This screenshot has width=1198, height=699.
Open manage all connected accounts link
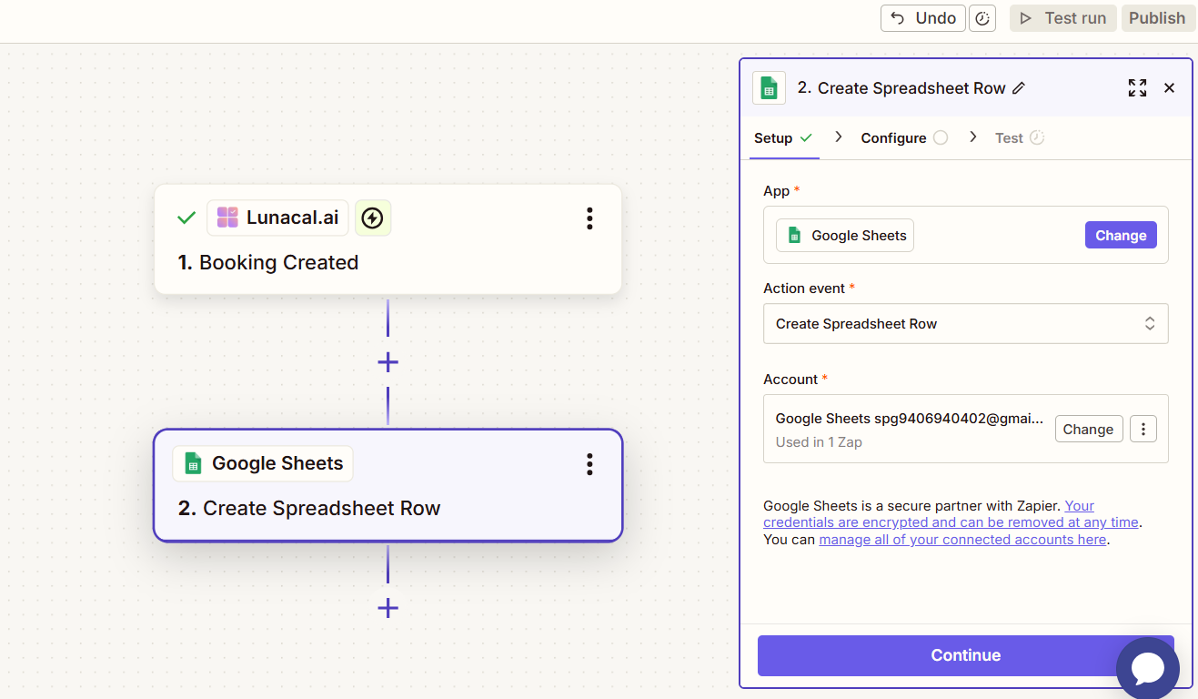(962, 540)
